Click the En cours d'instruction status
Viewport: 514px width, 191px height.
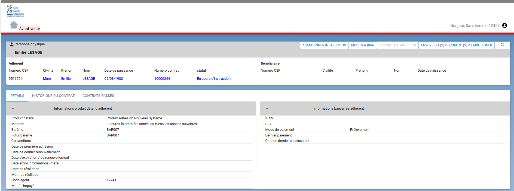[214, 79]
